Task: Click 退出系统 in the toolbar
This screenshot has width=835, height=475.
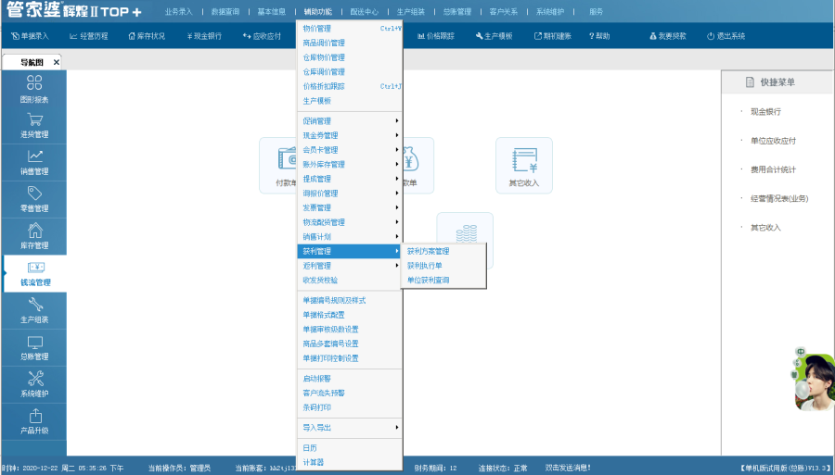Action: tap(726, 36)
